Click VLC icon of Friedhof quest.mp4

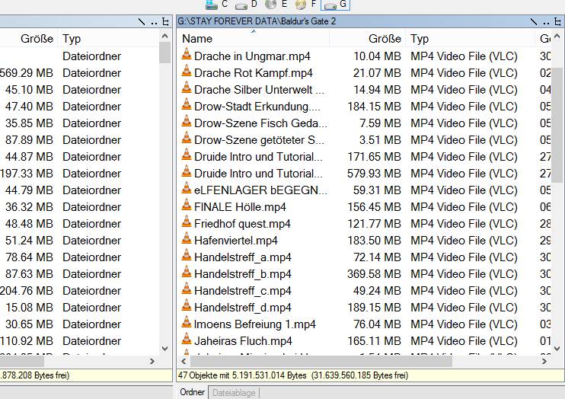[187, 222]
